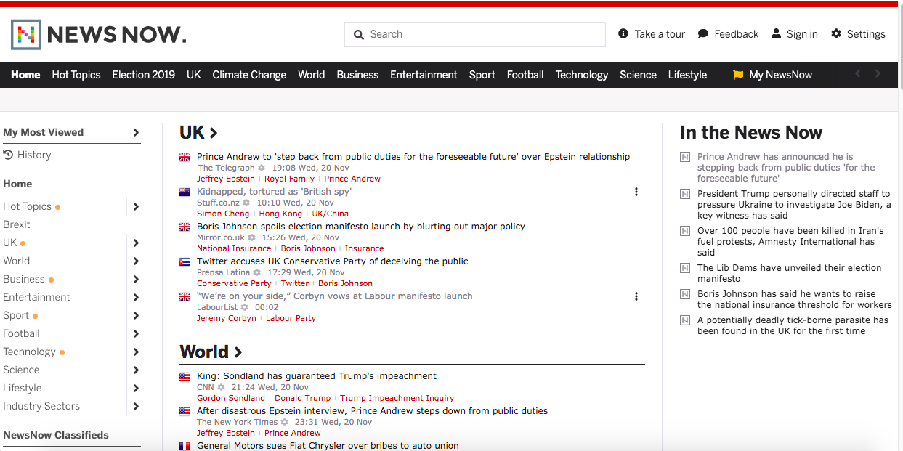The width and height of the screenshot is (903, 451).
Task: Click gear icon next to Stuff.co.nz
Action: pyautogui.click(x=246, y=203)
